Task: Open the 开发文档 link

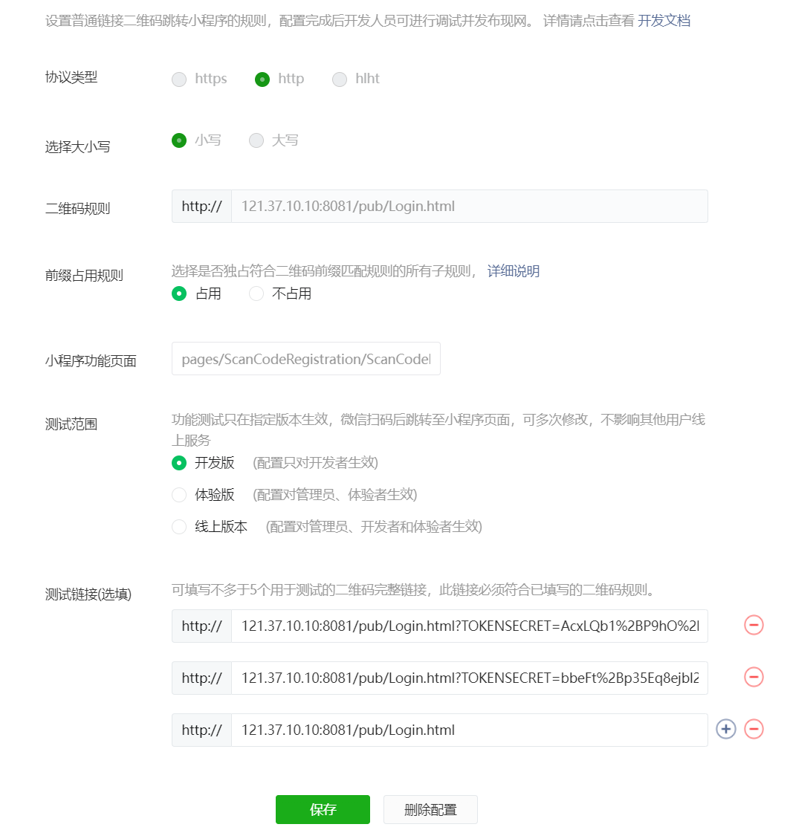Action: tap(664, 21)
